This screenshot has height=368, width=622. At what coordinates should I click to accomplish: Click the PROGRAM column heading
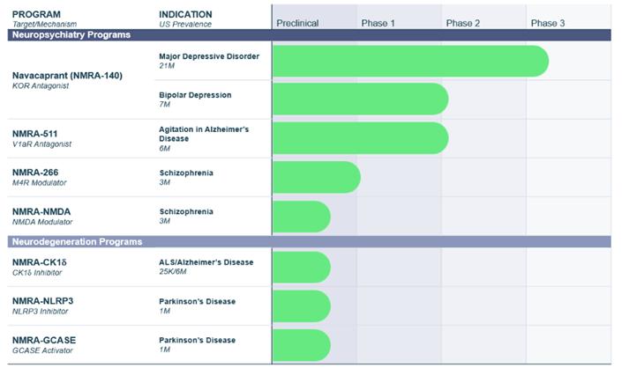[x=37, y=15]
